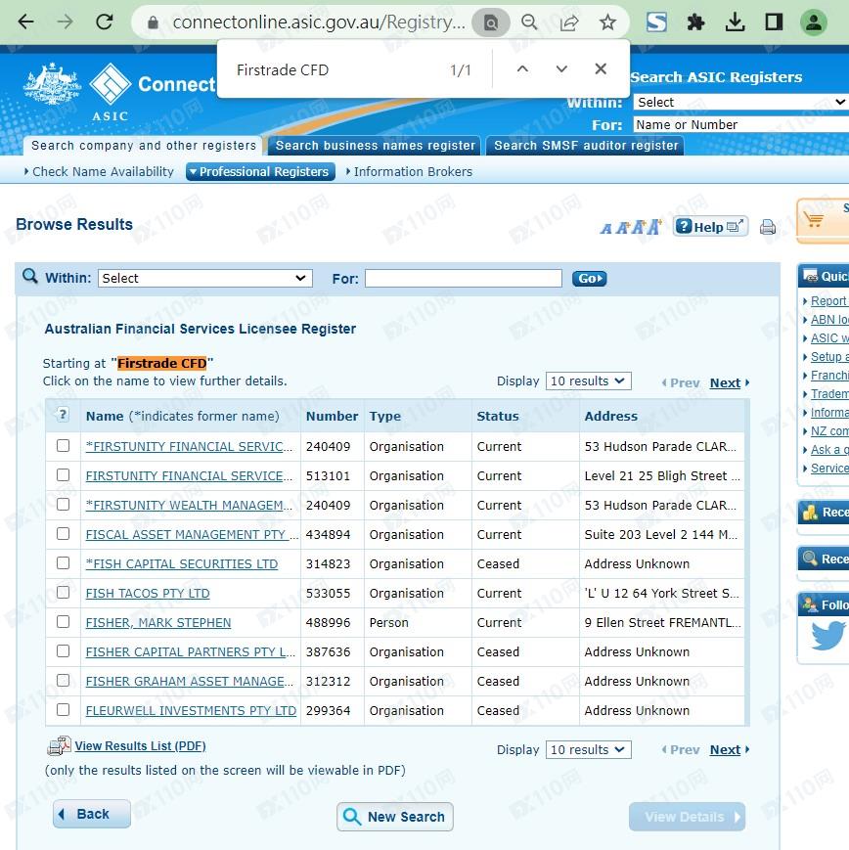
Task: Open the green profile avatar
Action: click(x=814, y=22)
